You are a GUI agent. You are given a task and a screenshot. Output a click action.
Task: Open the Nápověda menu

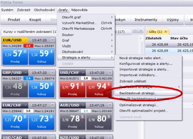(x=79, y=10)
